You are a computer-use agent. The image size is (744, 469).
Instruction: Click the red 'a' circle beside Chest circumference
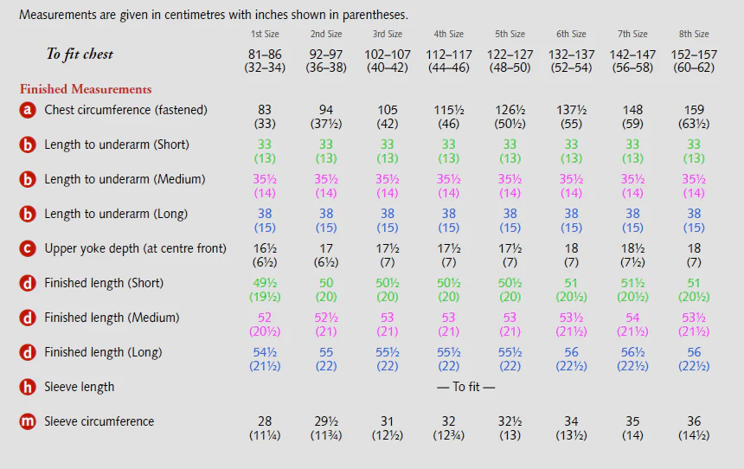28,110
